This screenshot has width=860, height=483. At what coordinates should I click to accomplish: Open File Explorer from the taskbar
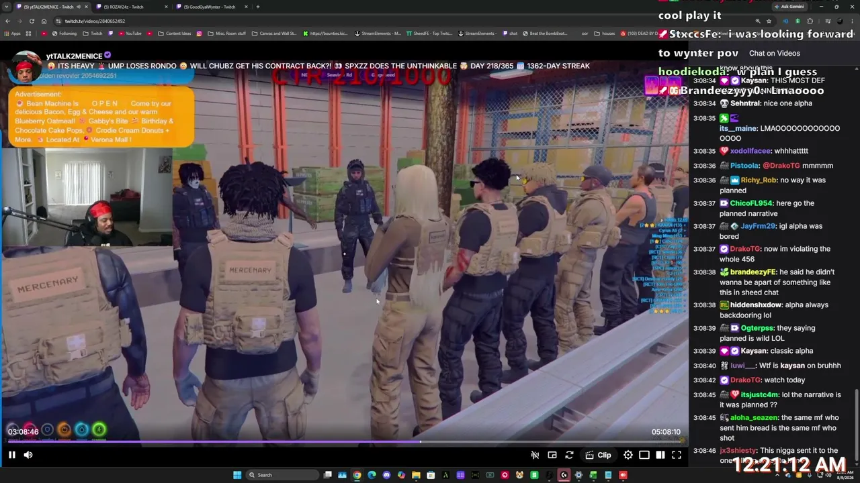(416, 475)
